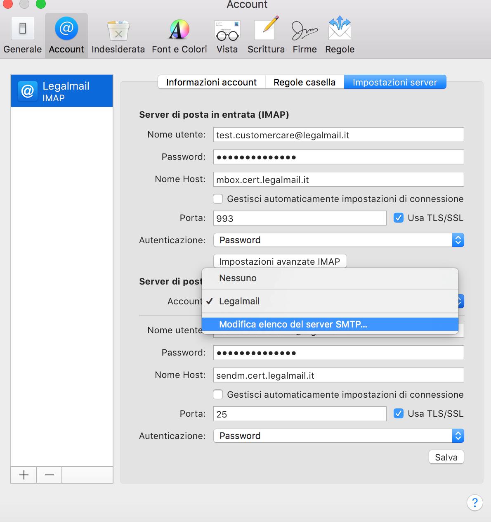Viewport: 491px width, 522px height.
Task: Click Impostazioni avanzate IMAP button
Action: click(x=280, y=261)
